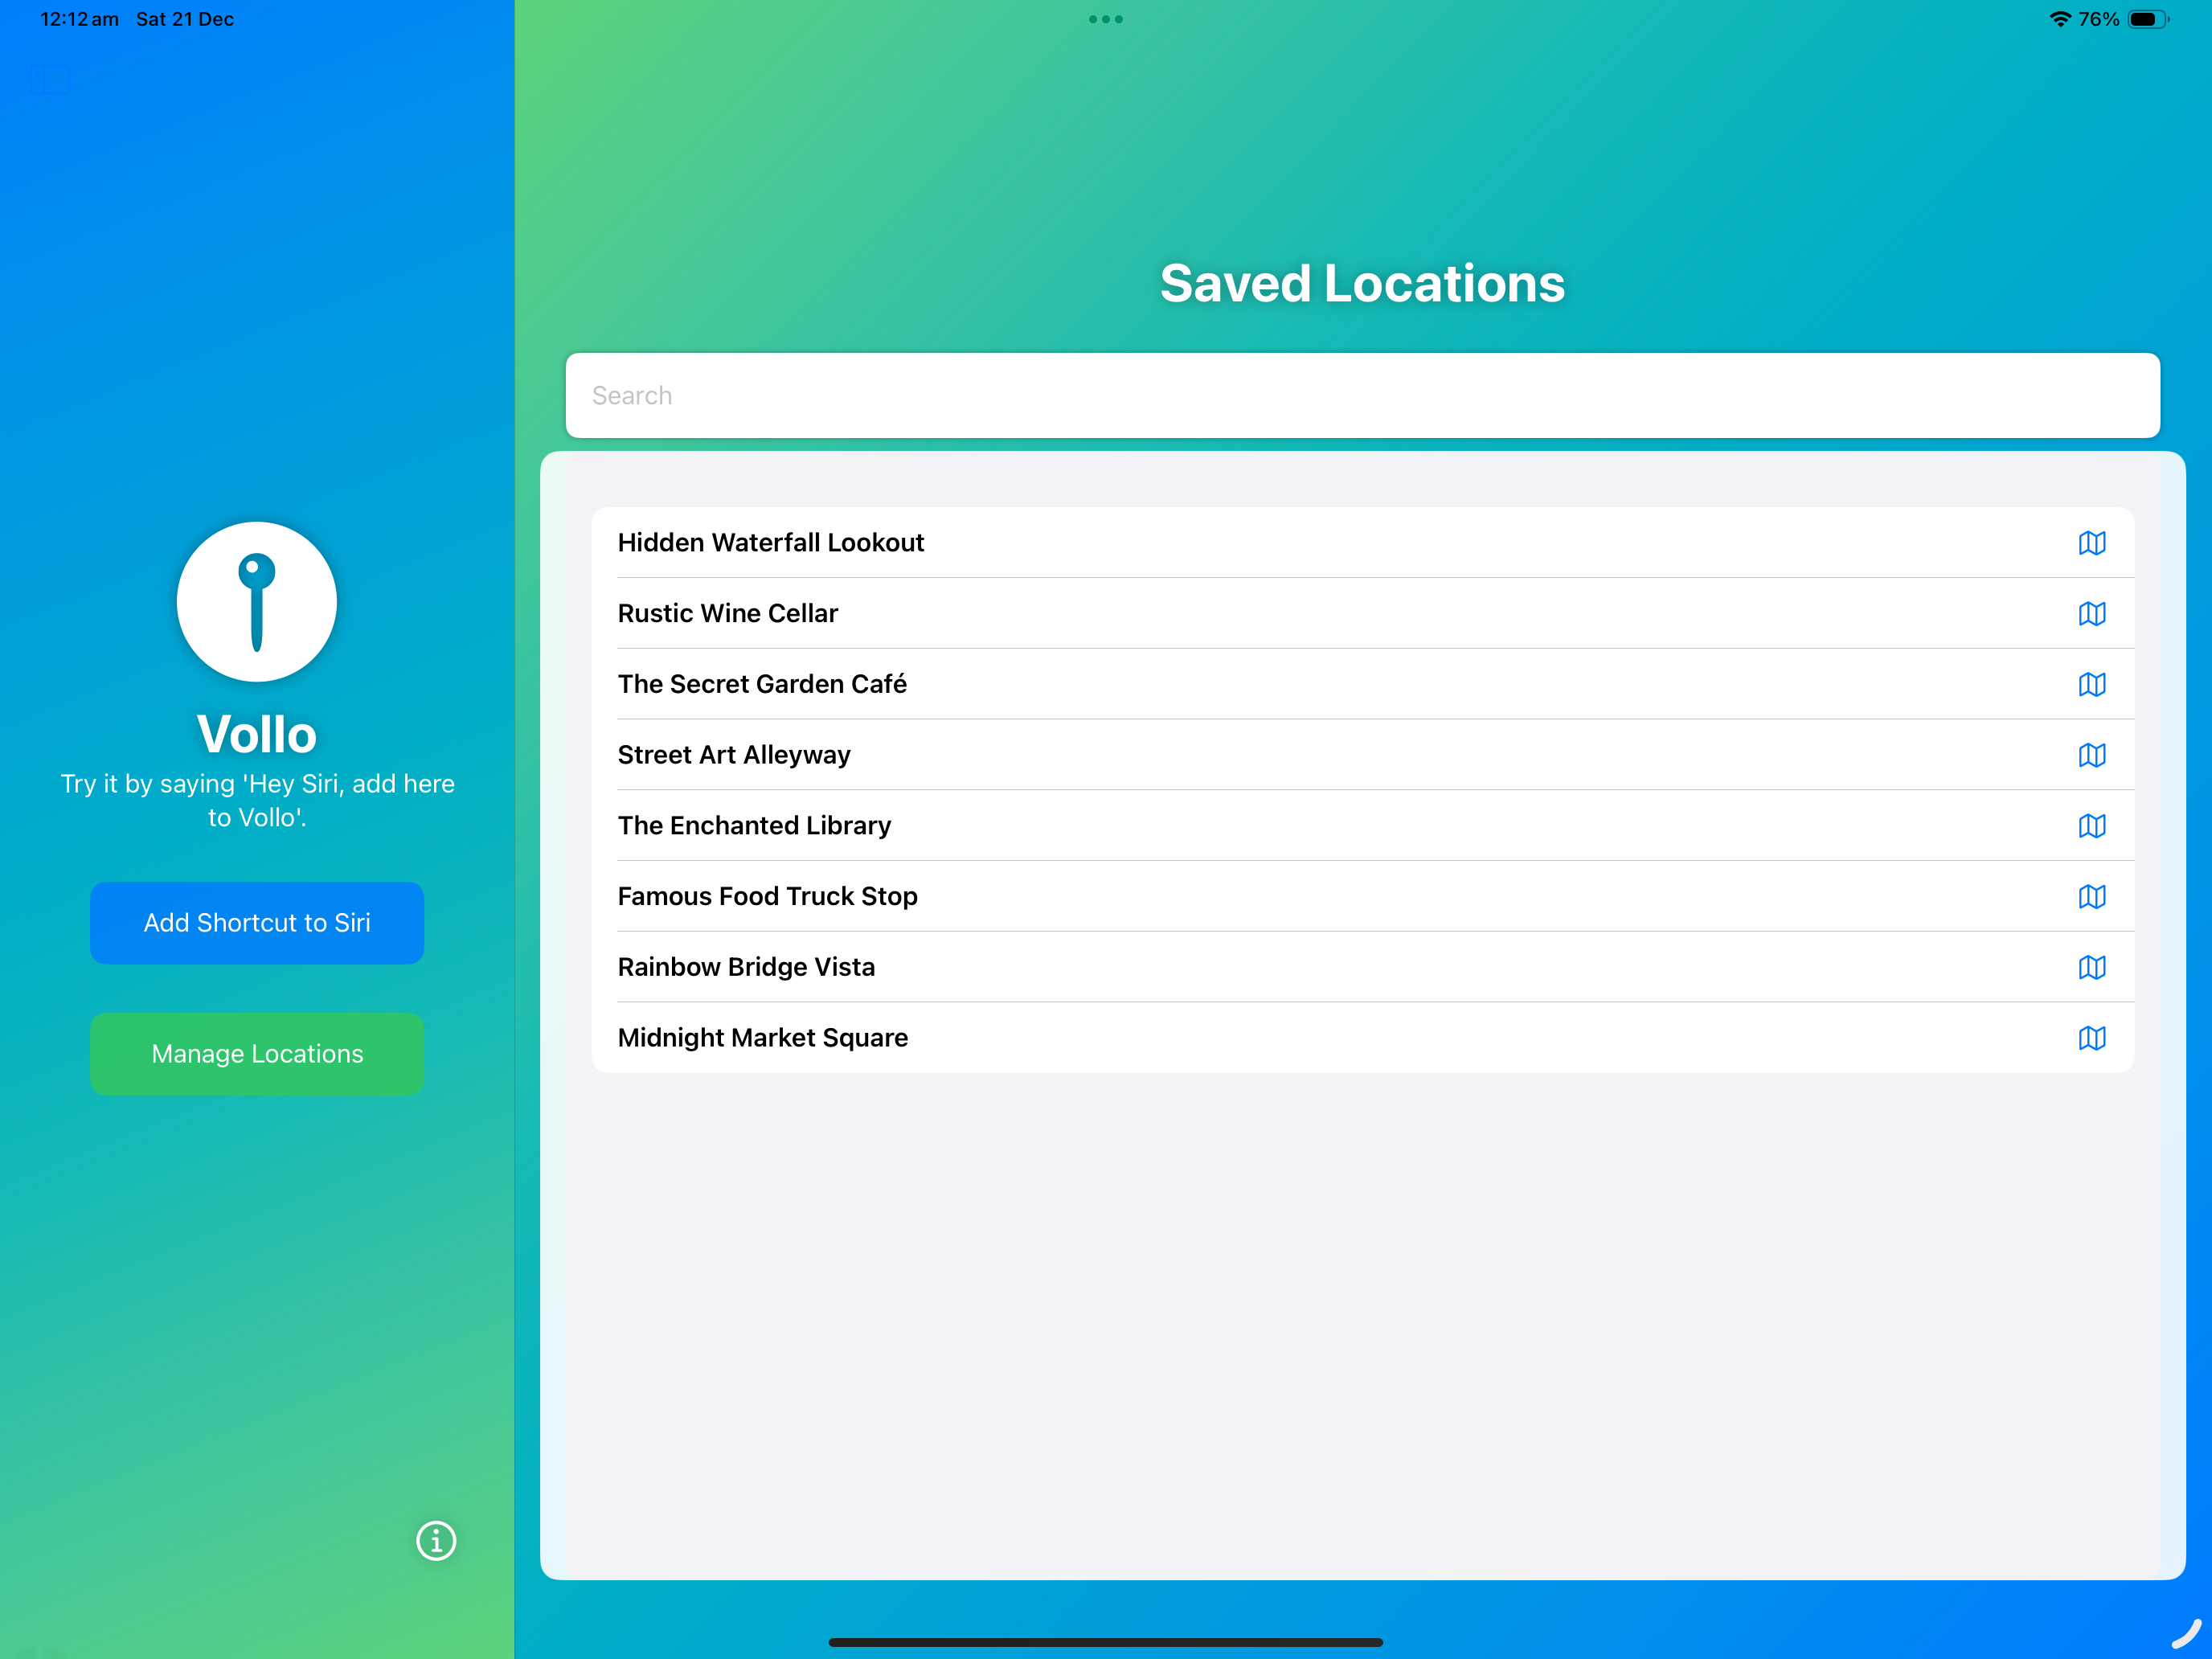The height and width of the screenshot is (1659, 2212).
Task: Open the three-dot multitasking menu
Action: [x=1105, y=19]
